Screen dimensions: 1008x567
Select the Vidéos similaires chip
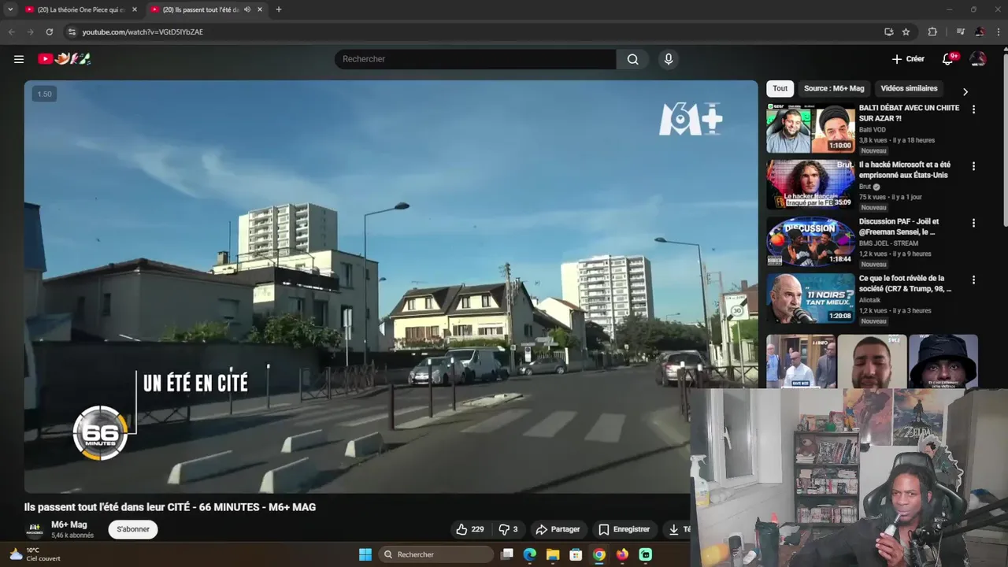[x=909, y=88]
